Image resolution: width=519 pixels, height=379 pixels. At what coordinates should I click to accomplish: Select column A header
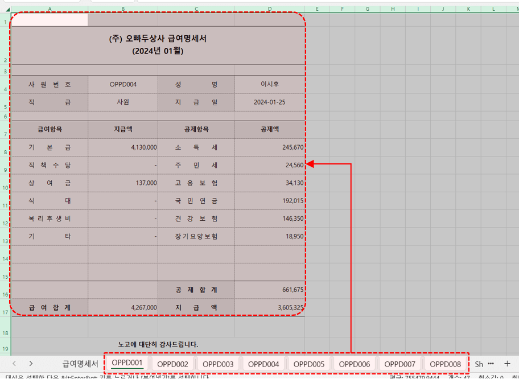point(50,9)
